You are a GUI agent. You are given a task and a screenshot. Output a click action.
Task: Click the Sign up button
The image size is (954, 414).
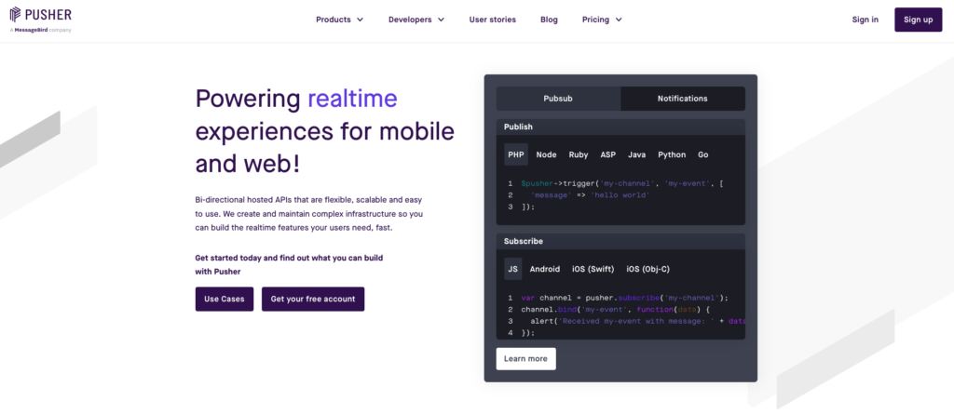click(918, 20)
